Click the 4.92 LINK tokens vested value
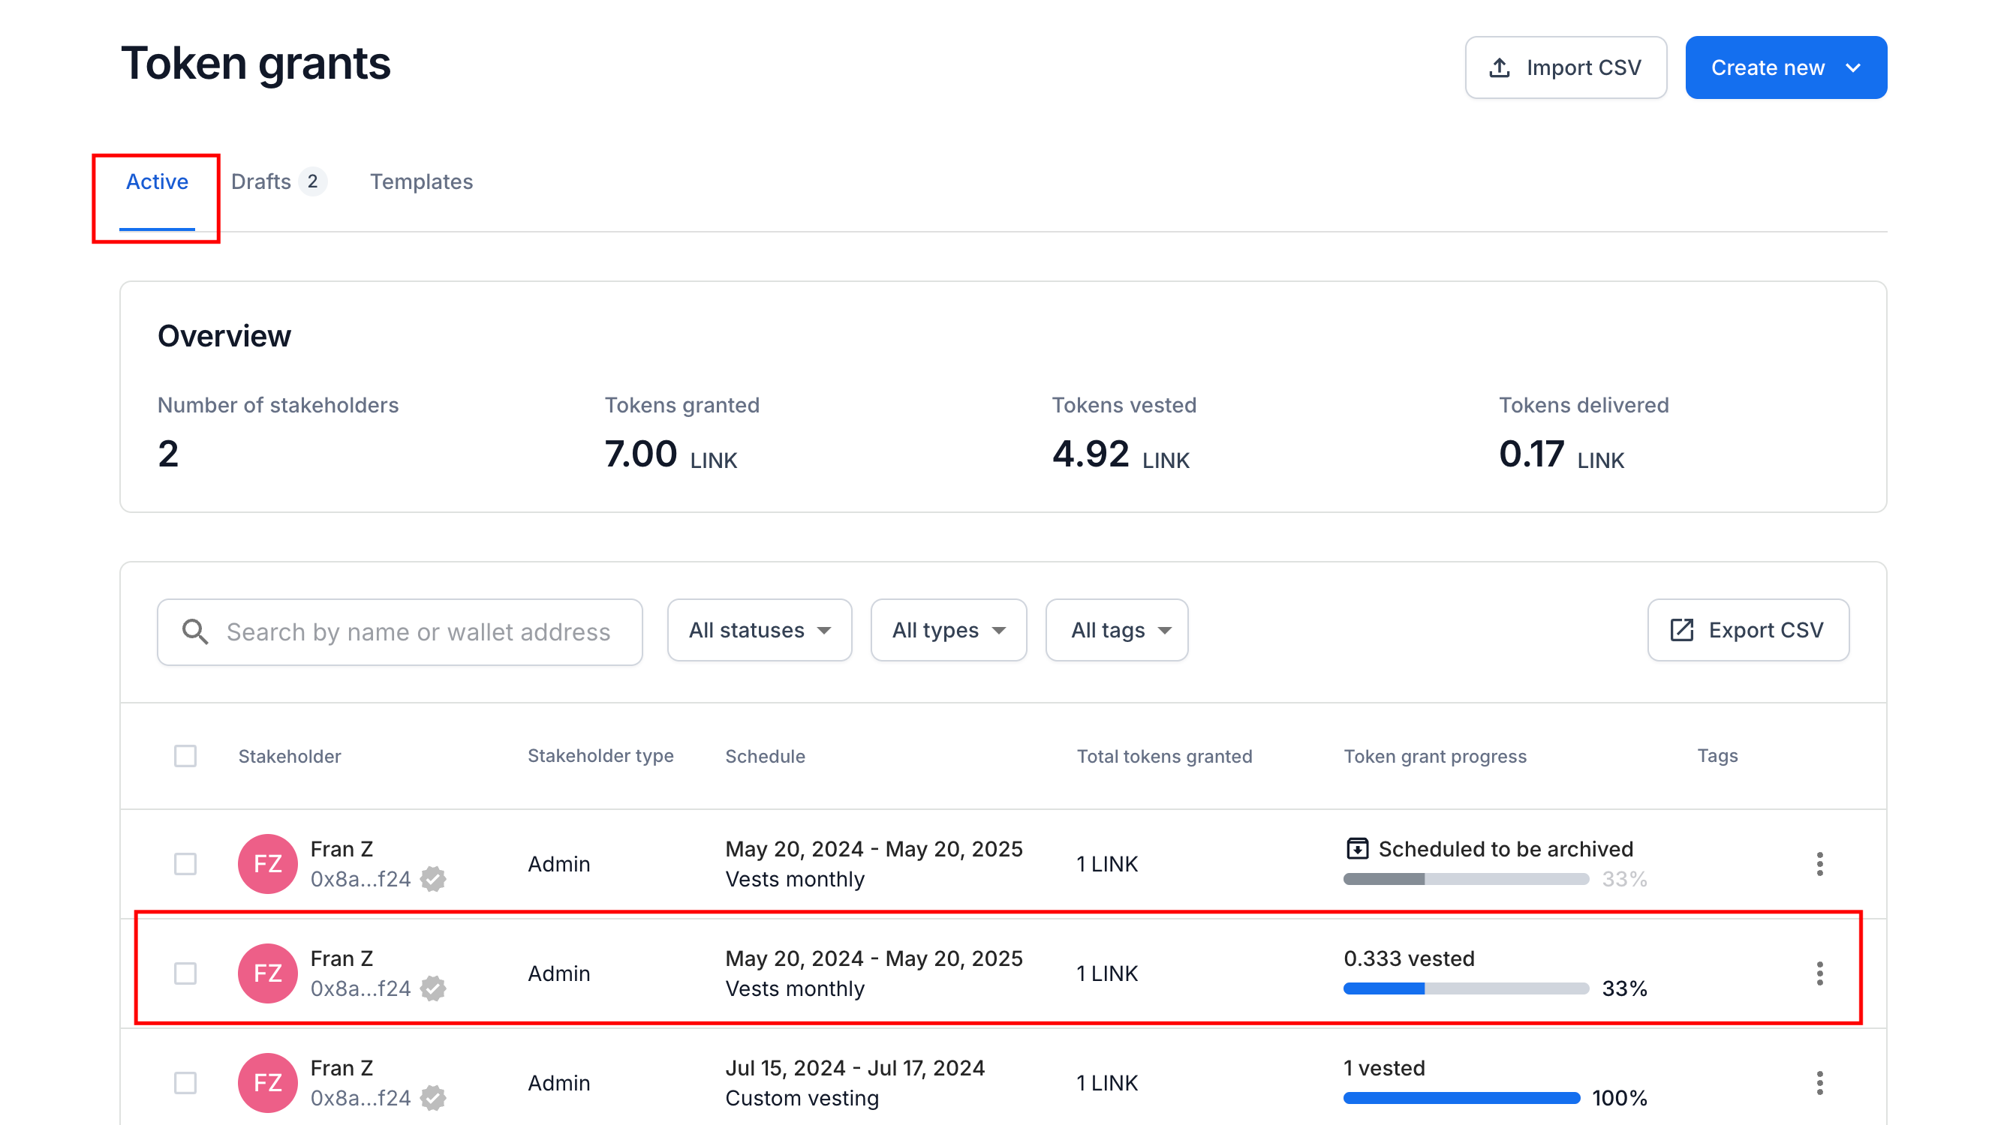 tap(1121, 454)
